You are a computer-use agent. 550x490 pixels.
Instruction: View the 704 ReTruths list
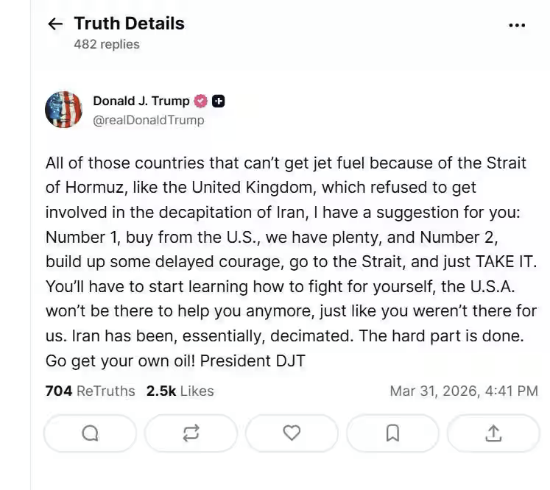pos(90,391)
